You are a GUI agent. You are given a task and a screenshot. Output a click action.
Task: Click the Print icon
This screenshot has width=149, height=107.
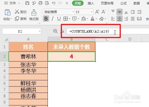[40, 3]
